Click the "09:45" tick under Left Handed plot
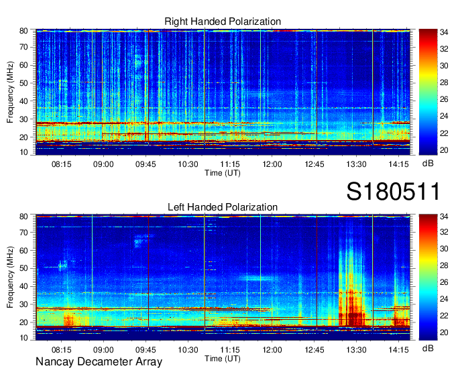The image size is (456, 370). (x=146, y=350)
